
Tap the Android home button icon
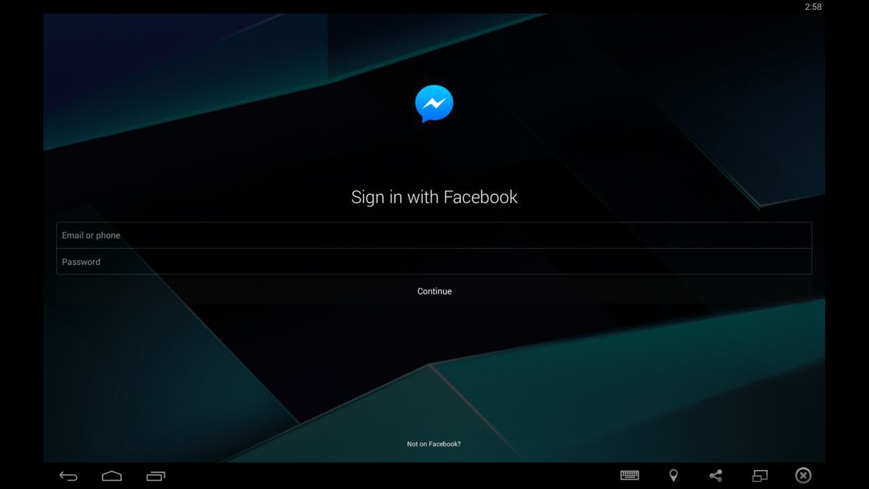pos(112,476)
